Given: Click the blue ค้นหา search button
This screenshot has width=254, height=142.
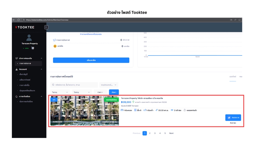Looking at the screenshot, I should 114,92.
